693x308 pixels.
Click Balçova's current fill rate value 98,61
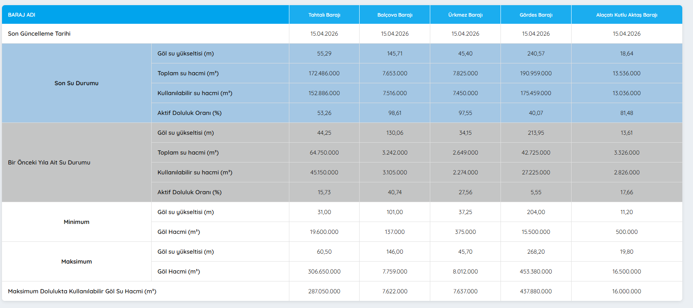[395, 113]
